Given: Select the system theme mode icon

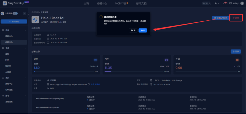Looking at the screenshot, I should point(204,3).
